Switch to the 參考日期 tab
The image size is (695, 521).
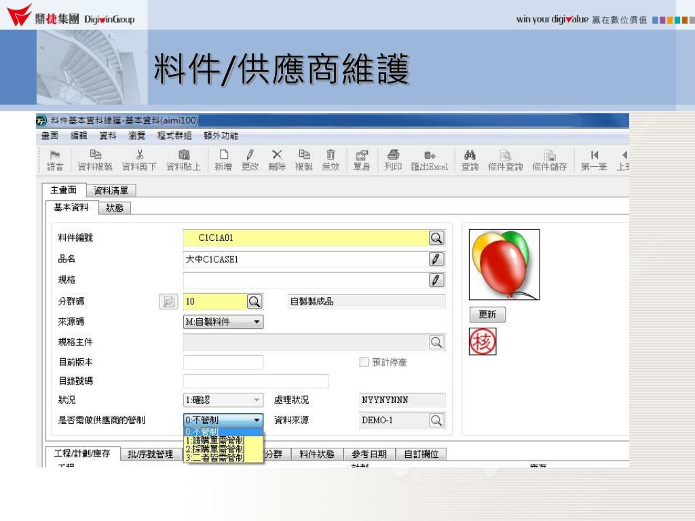click(369, 454)
